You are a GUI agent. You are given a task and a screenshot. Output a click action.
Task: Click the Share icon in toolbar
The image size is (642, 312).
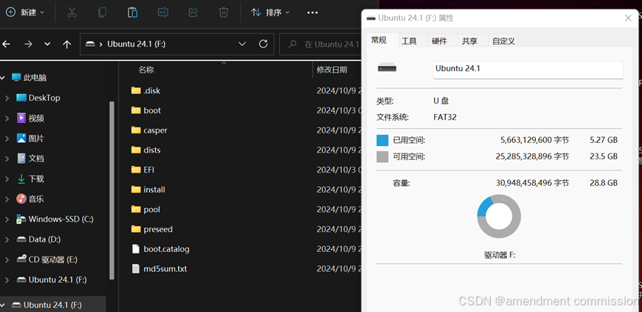[x=193, y=13]
